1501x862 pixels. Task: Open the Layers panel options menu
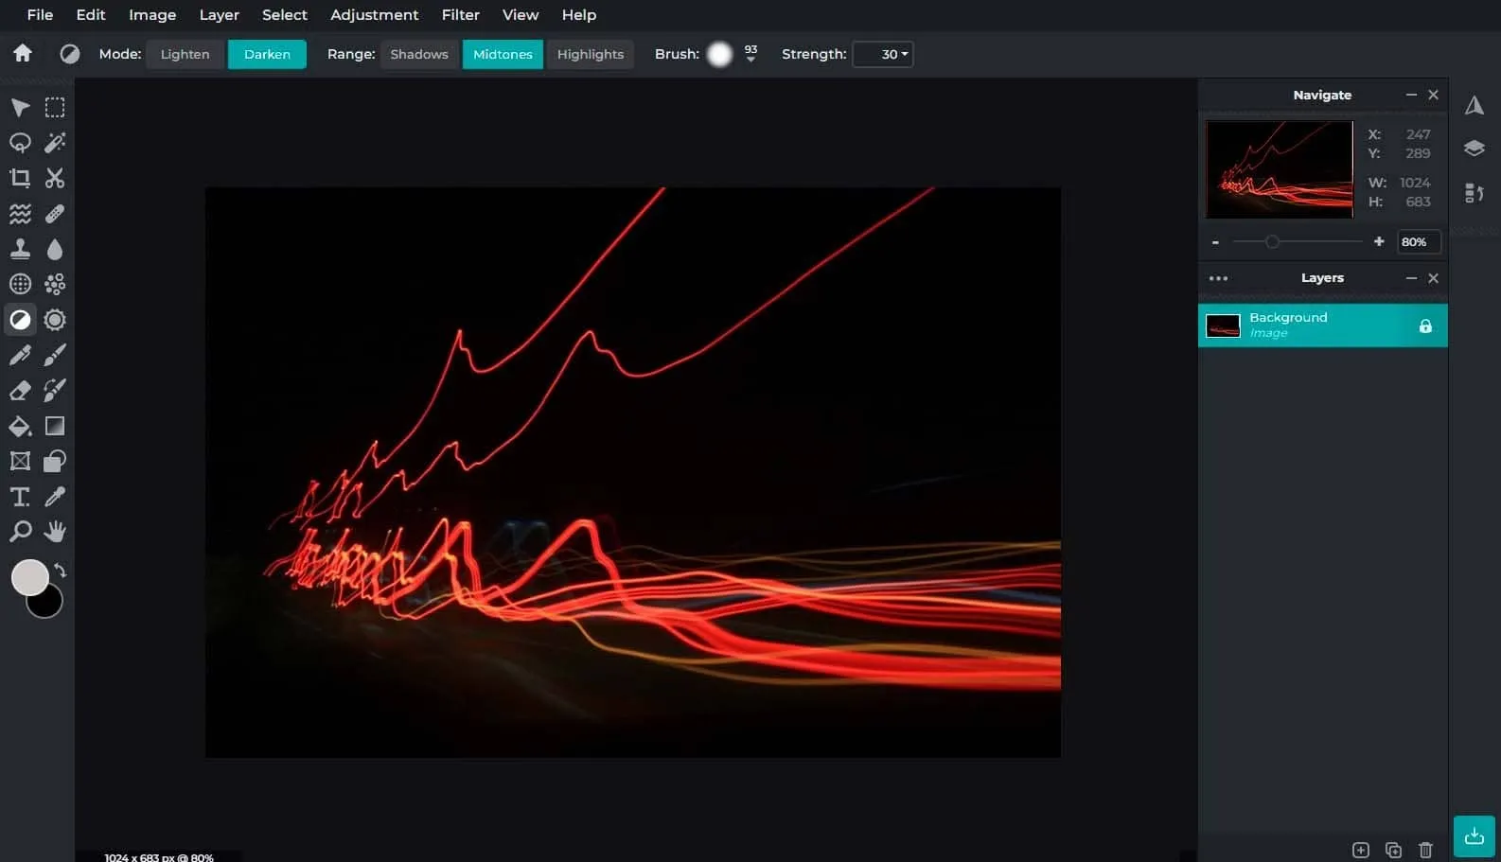1218,278
